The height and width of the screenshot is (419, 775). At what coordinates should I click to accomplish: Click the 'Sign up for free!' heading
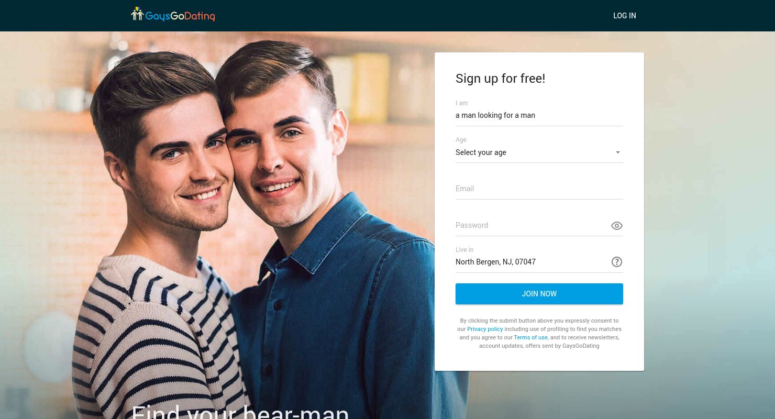pyautogui.click(x=500, y=79)
